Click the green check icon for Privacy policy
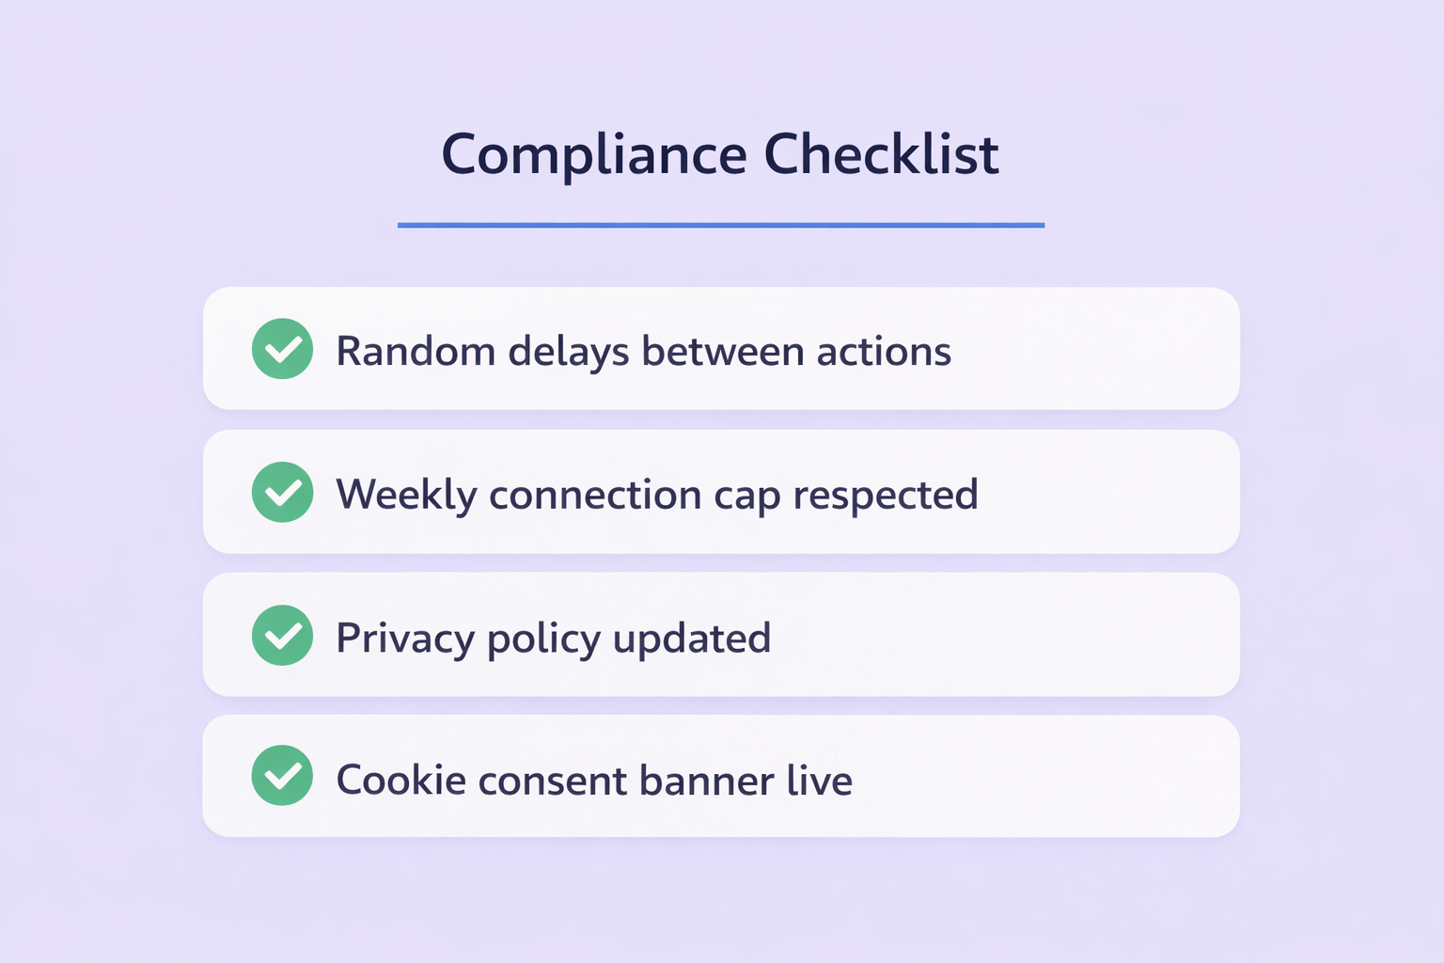This screenshot has height=963, width=1444. coord(282,636)
